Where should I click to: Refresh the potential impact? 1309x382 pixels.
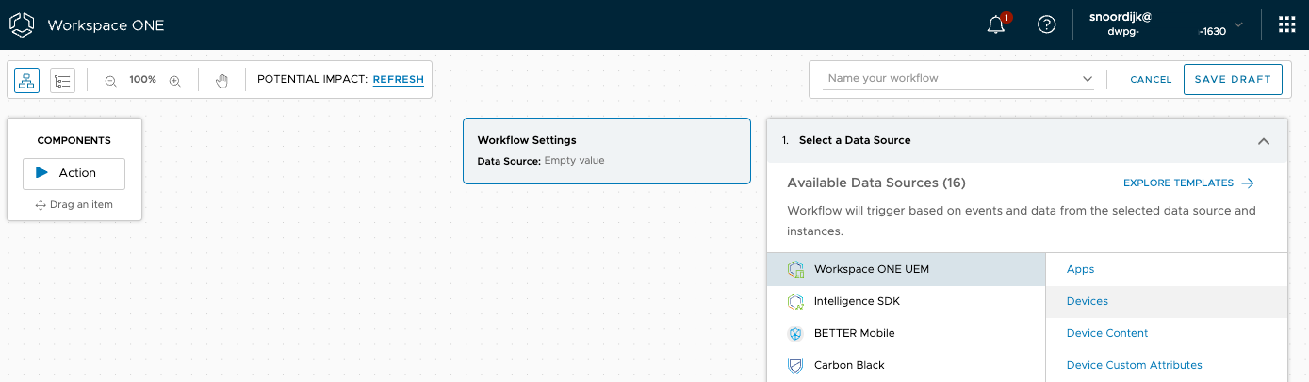click(398, 80)
